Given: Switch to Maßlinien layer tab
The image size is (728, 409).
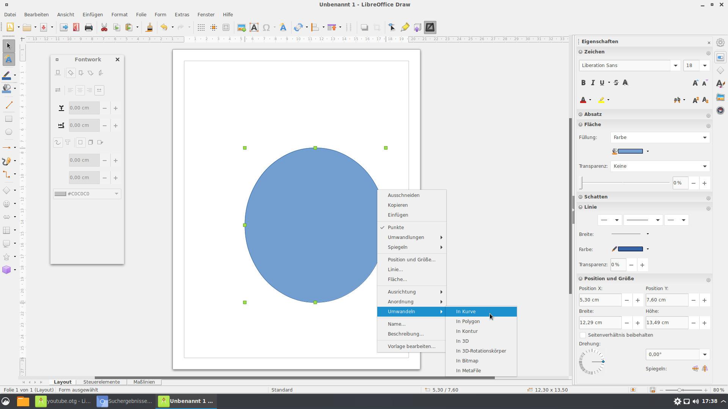Looking at the screenshot, I should click(144, 382).
